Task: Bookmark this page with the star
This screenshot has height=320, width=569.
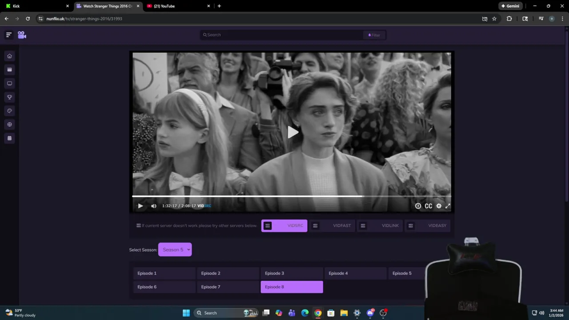Action: click(494, 19)
